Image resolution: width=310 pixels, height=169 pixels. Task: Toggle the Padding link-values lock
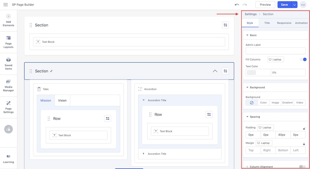[304, 128]
